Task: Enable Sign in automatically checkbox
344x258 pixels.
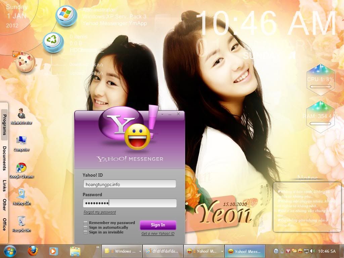Action: click(x=86, y=227)
